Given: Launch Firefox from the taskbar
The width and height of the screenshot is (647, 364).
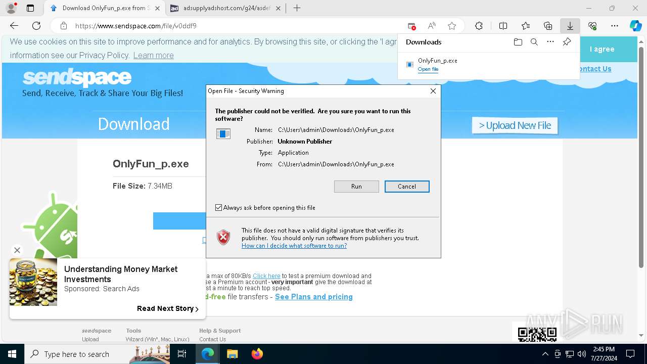Looking at the screenshot, I should click(x=257, y=354).
